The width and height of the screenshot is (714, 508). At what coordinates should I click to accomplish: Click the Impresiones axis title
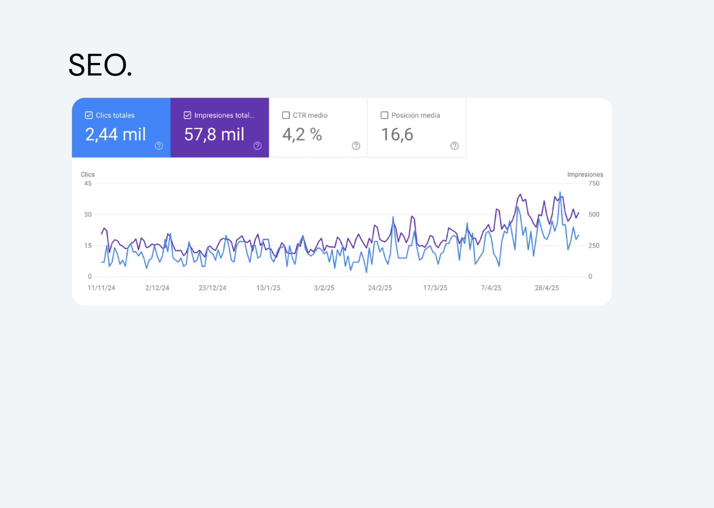point(585,174)
